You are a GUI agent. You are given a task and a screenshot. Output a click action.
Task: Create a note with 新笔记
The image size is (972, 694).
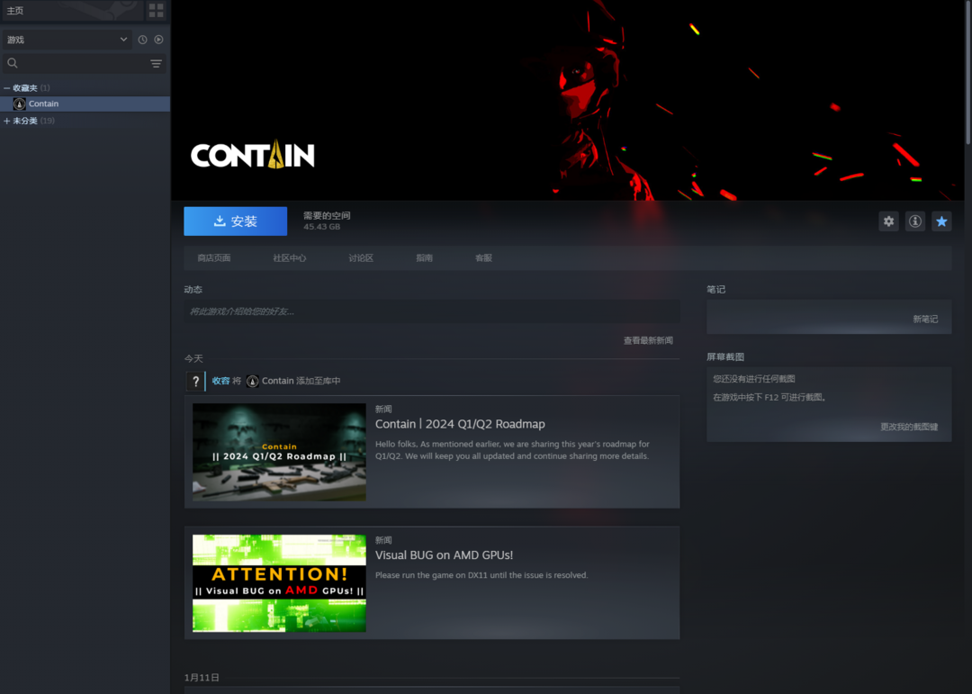pyautogui.click(x=925, y=320)
